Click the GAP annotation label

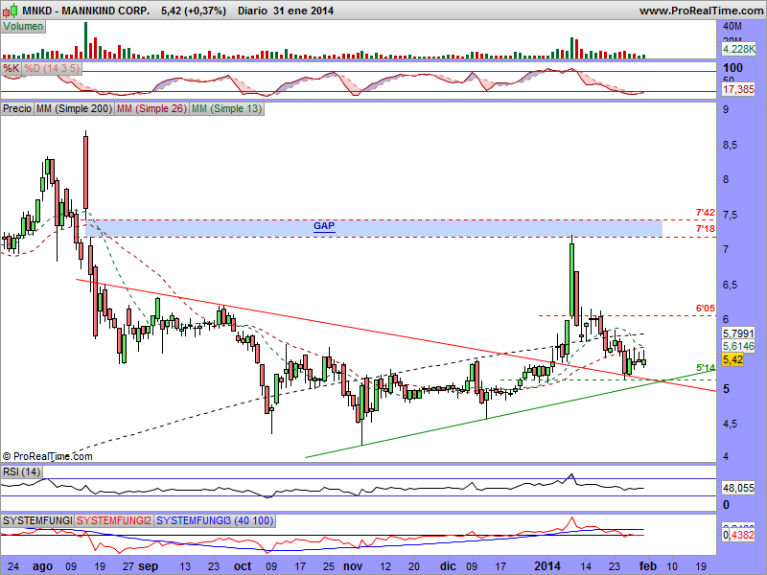[x=324, y=226]
